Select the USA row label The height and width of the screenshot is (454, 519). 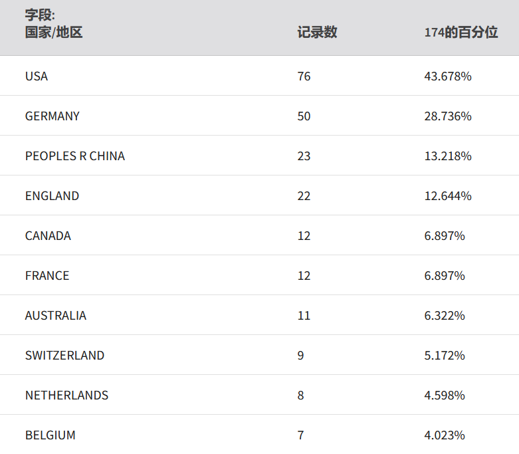click(37, 76)
